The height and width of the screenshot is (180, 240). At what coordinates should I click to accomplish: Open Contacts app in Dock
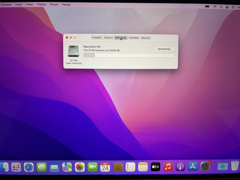(x=118, y=167)
